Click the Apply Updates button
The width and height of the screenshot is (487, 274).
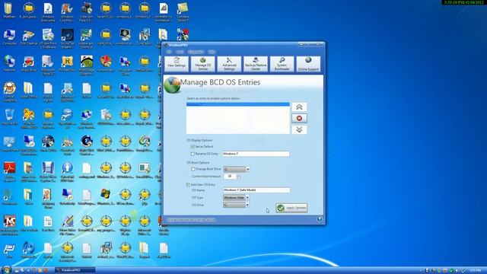291,208
